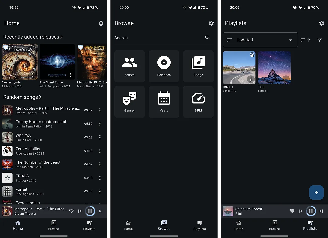Toggle favorite heart for Selenium Forest
This screenshot has height=238, width=328.
292,211
